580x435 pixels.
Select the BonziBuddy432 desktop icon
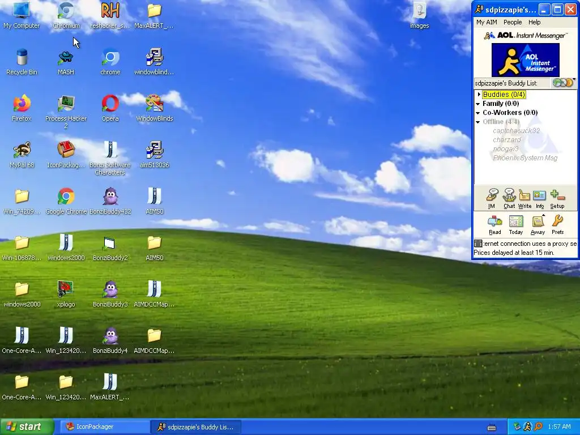(x=110, y=201)
